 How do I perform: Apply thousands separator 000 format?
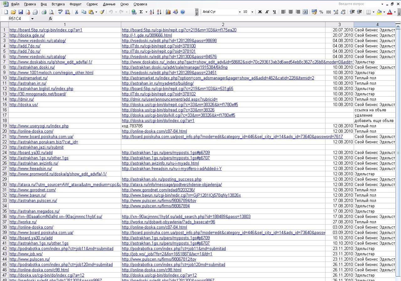tap(329, 12)
